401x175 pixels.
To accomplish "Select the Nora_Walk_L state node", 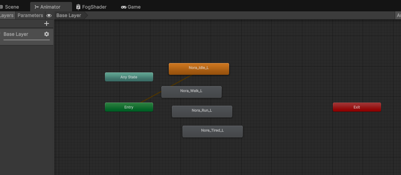I will (x=191, y=92).
